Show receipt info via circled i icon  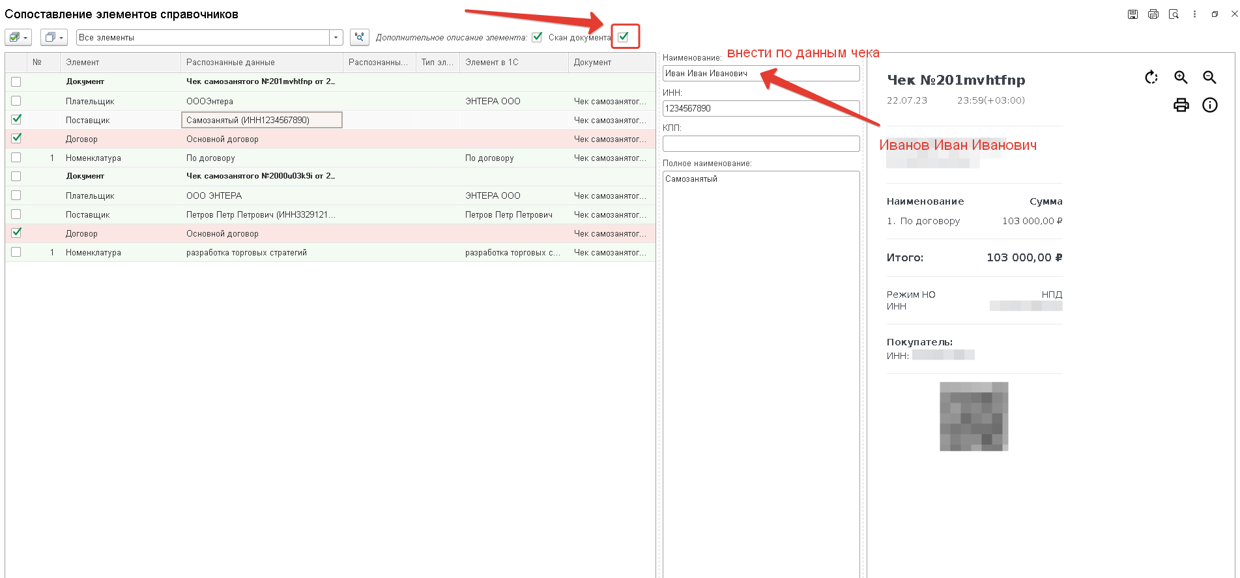coord(1209,105)
